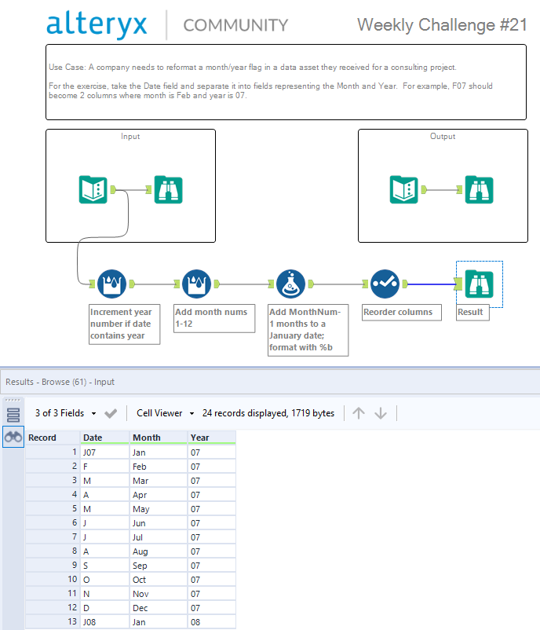Screen dimensions: 540x630
Task: Click the Month column header
Action: click(x=159, y=438)
